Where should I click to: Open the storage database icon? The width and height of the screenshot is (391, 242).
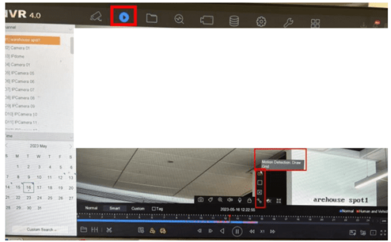pyautogui.click(x=234, y=21)
